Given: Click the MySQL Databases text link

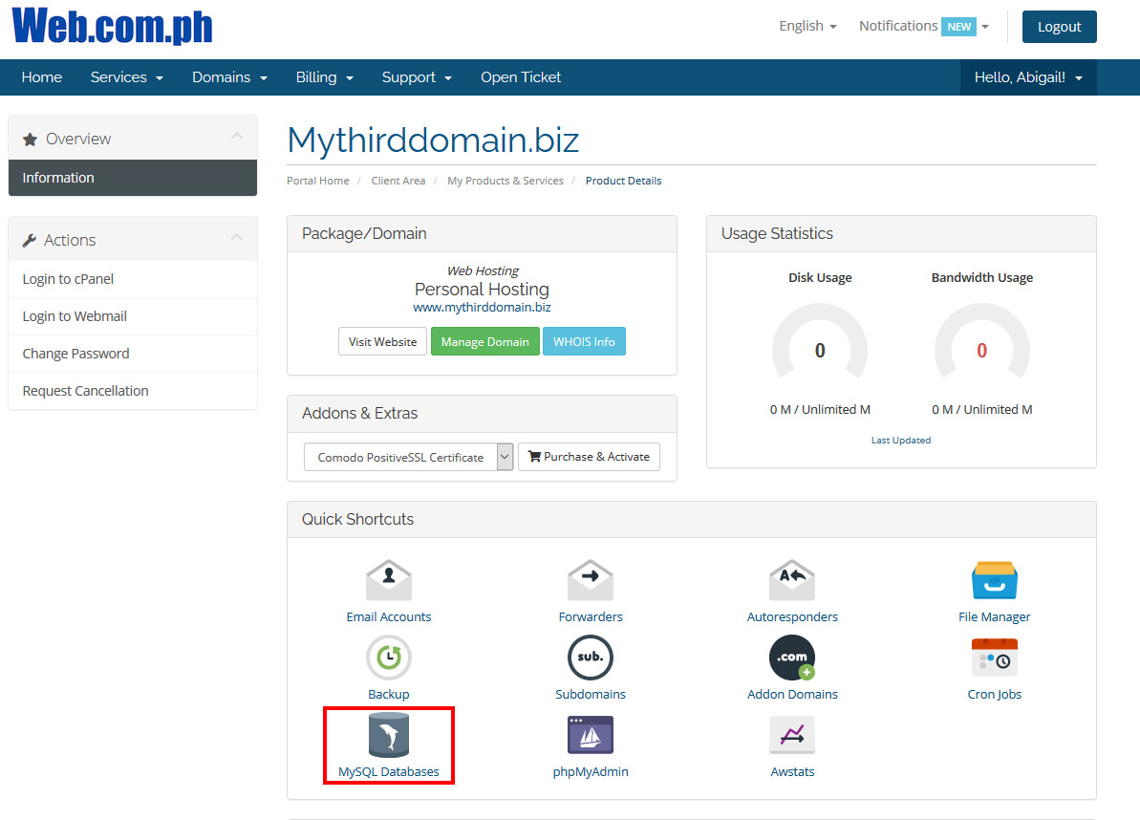Looking at the screenshot, I should (389, 772).
